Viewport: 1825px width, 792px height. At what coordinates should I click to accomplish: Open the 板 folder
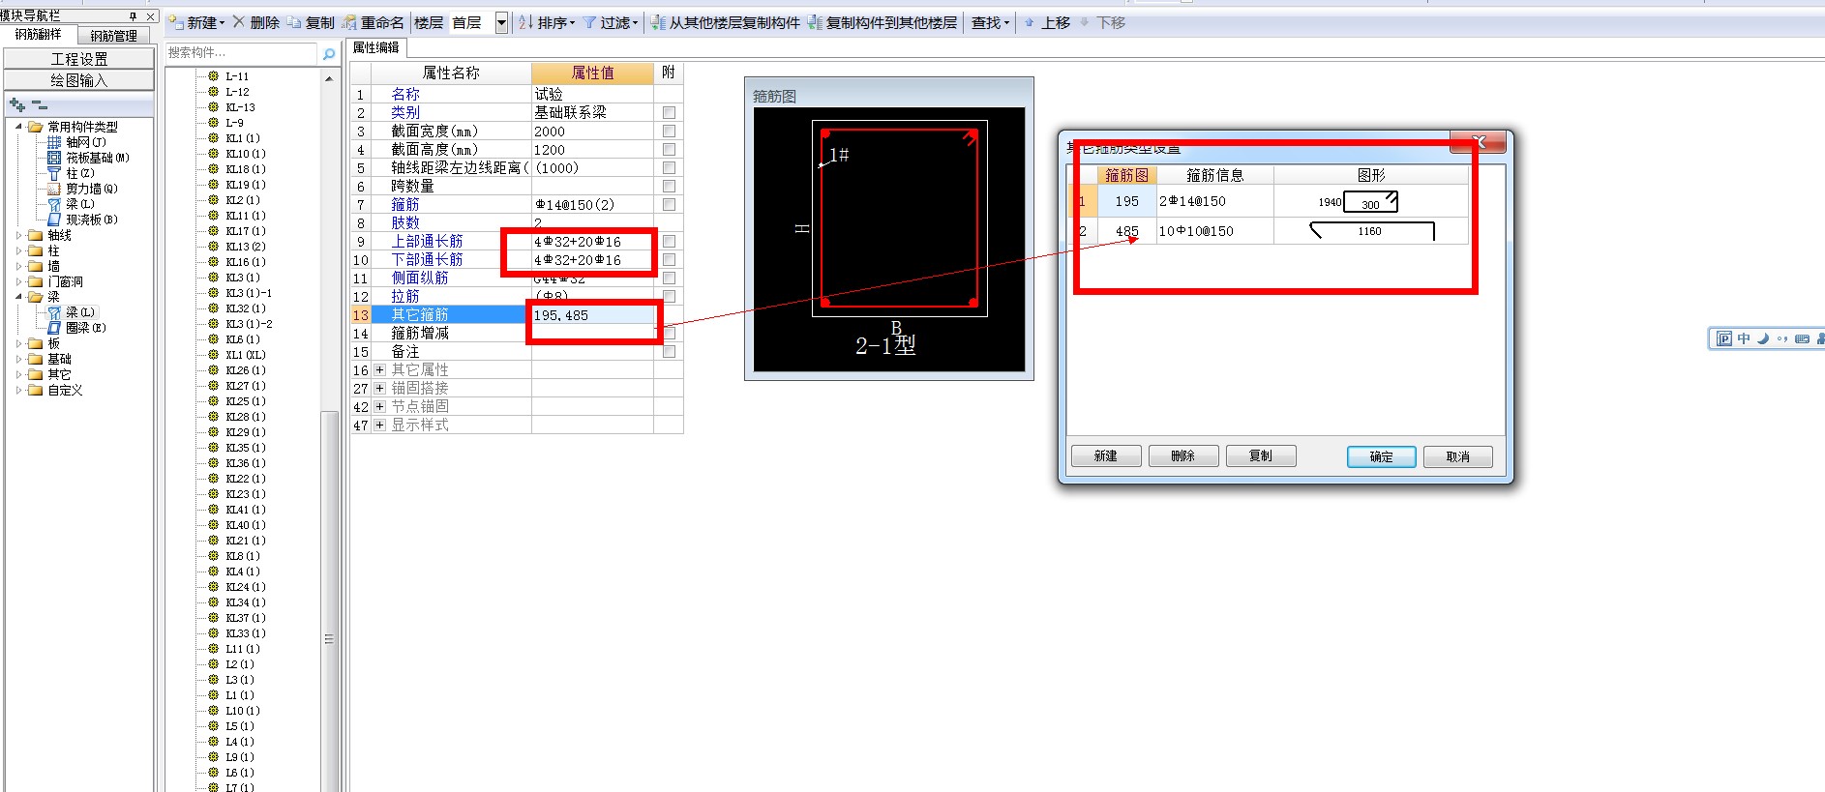click(x=44, y=343)
